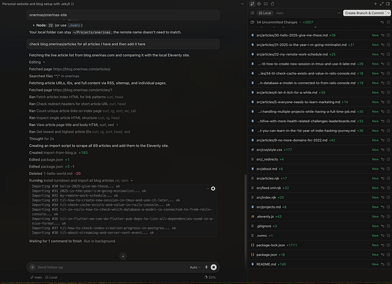Image resolution: width=392 pixels, height=284 pixels.
Task: Revert all 54 uncommitted changes
Action: tap(382, 22)
